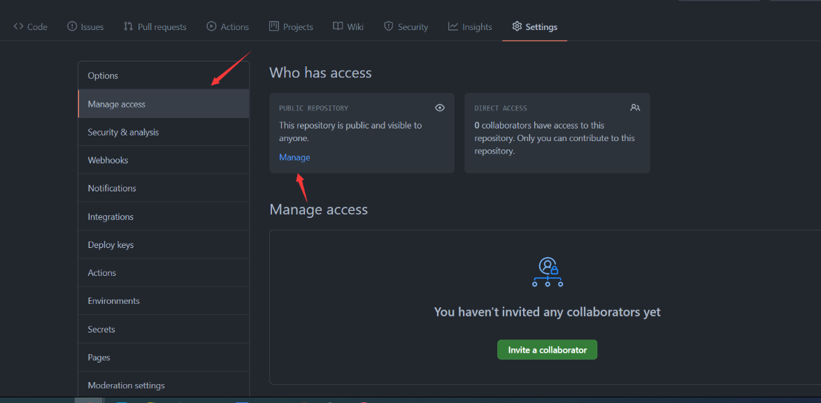
Task: Click the Actions play icon
Action: click(211, 26)
